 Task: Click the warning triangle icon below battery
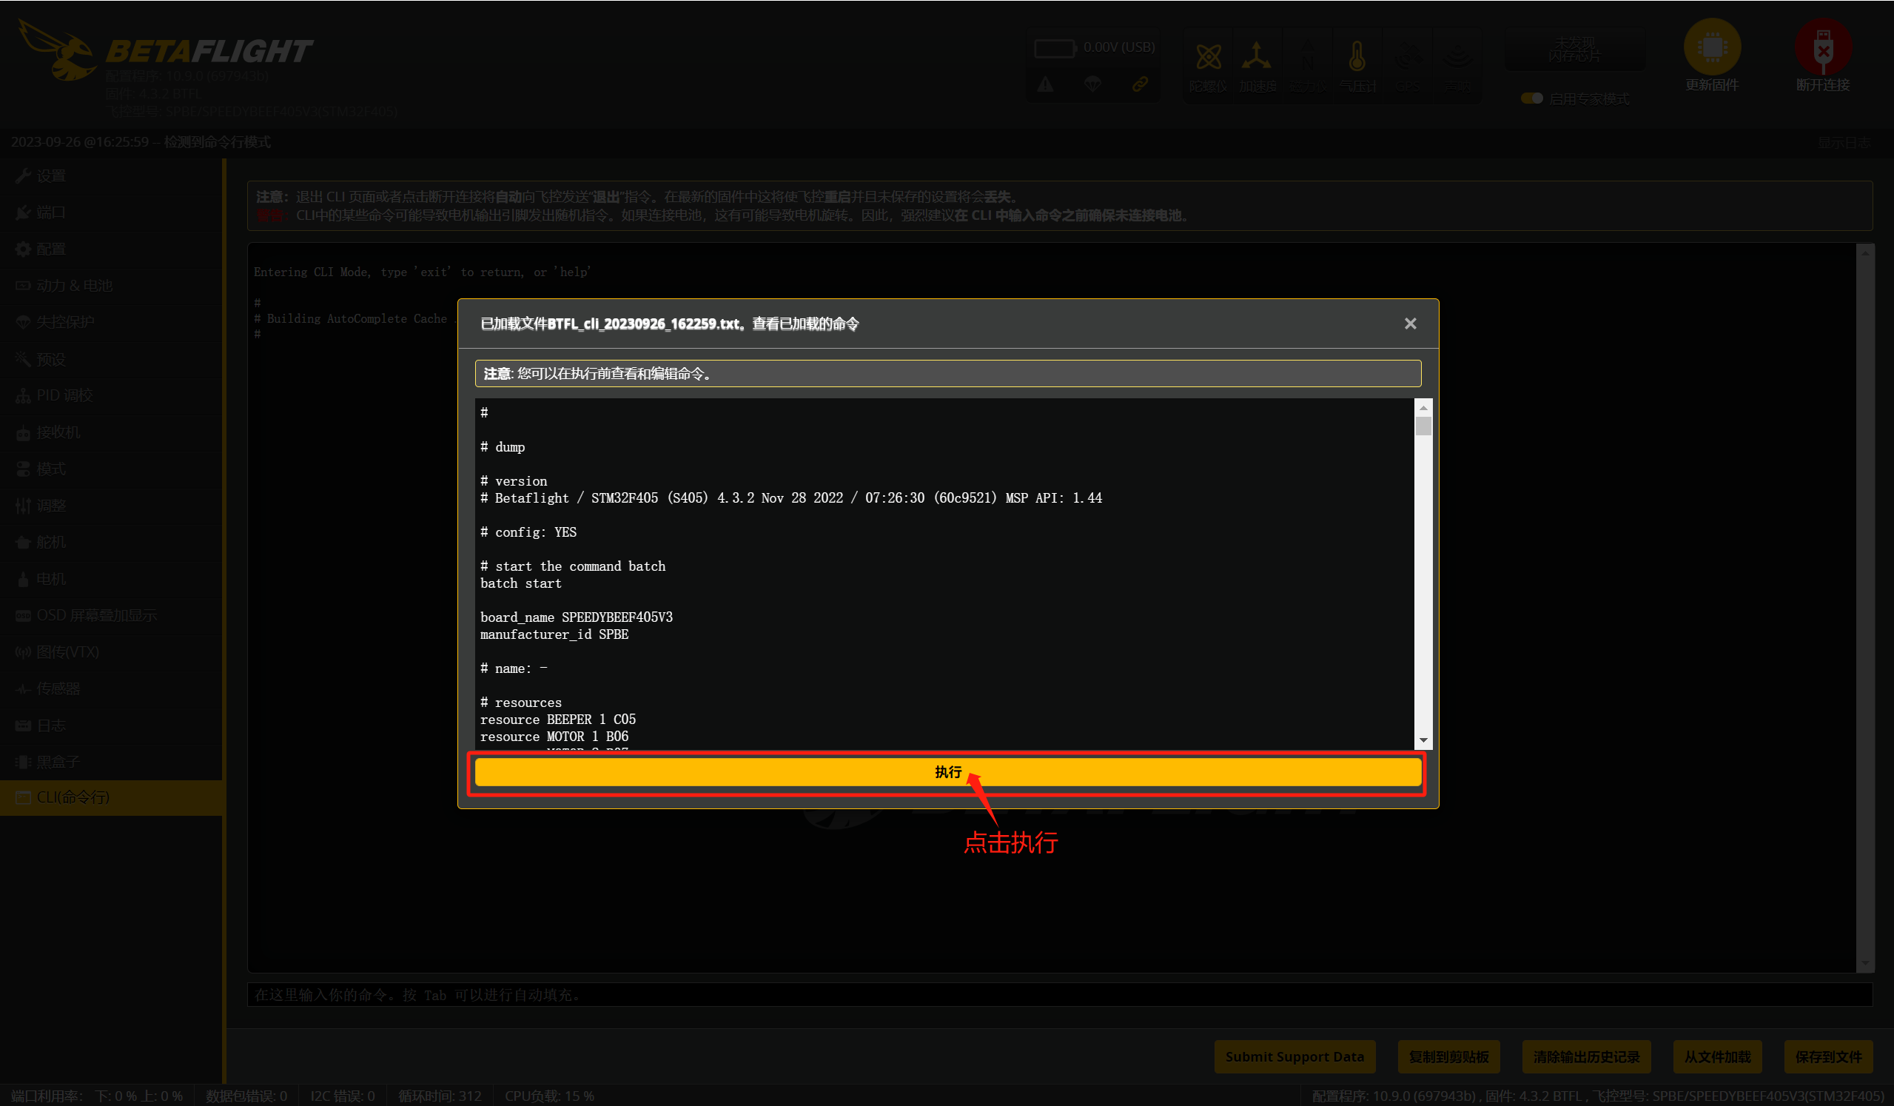(1045, 84)
